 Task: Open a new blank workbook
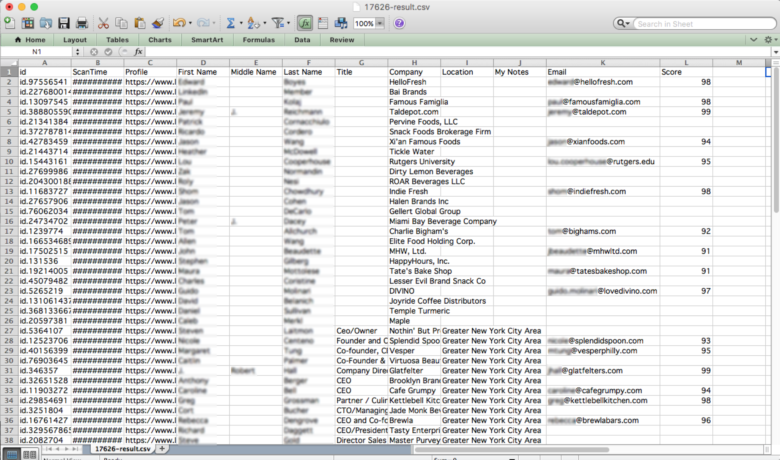(x=10, y=23)
